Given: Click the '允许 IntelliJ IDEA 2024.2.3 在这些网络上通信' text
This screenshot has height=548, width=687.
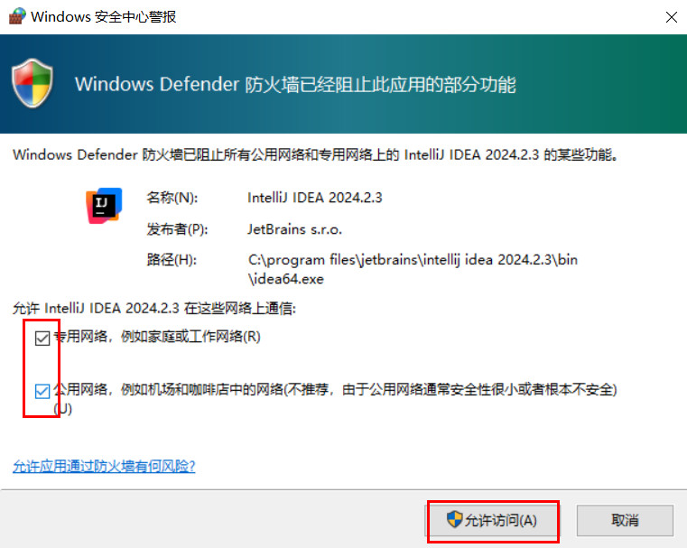Looking at the screenshot, I should (x=154, y=308).
